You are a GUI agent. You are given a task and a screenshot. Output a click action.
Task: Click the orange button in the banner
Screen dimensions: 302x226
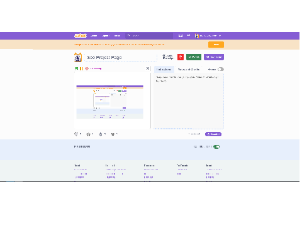tap(216, 45)
